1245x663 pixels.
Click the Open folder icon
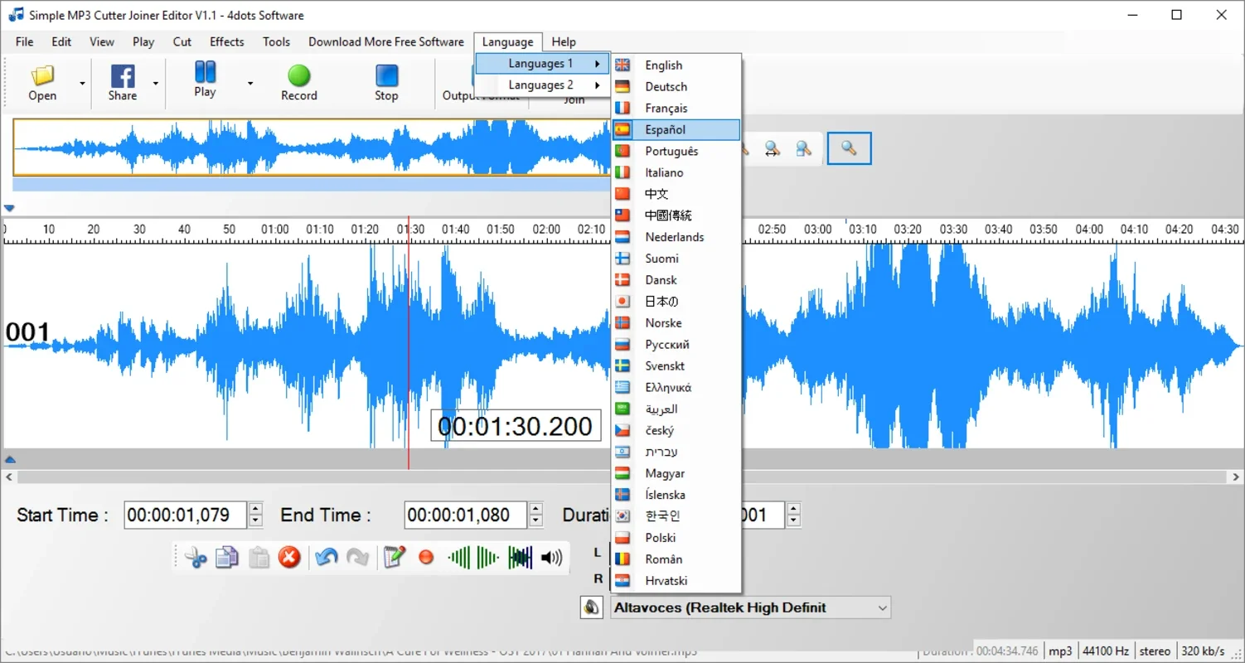click(42, 76)
